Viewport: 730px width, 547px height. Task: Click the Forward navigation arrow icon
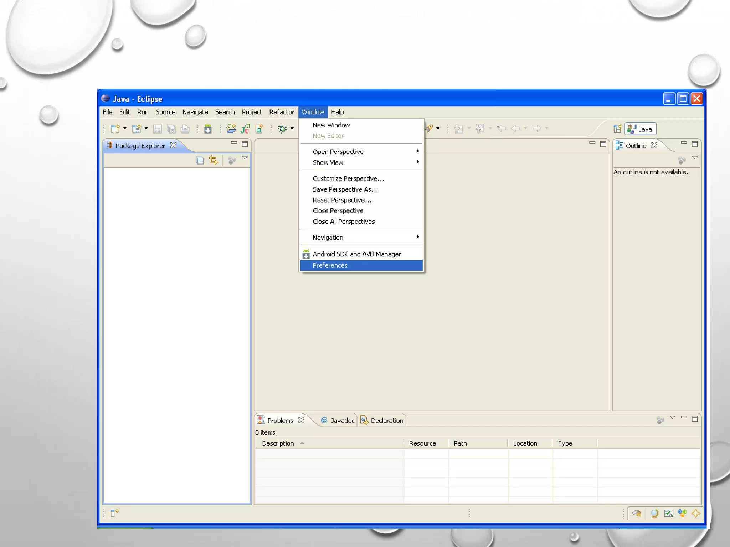tap(537, 129)
